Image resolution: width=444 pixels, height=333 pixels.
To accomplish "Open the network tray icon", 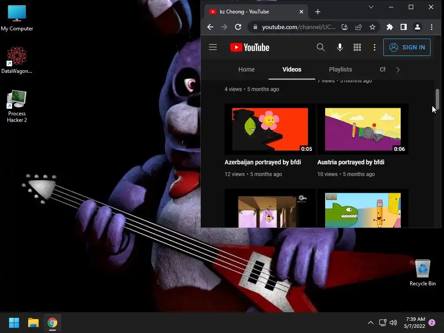I will 382,323.
